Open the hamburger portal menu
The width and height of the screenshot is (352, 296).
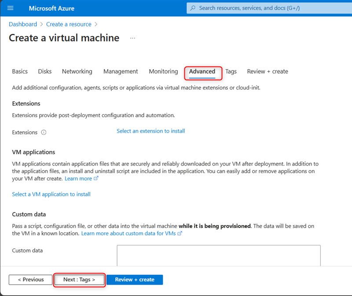10,8
